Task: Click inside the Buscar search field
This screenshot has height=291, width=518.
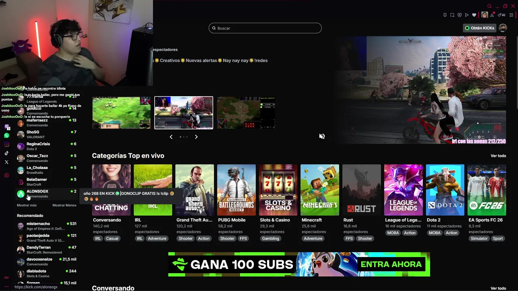Action: click(x=265, y=28)
